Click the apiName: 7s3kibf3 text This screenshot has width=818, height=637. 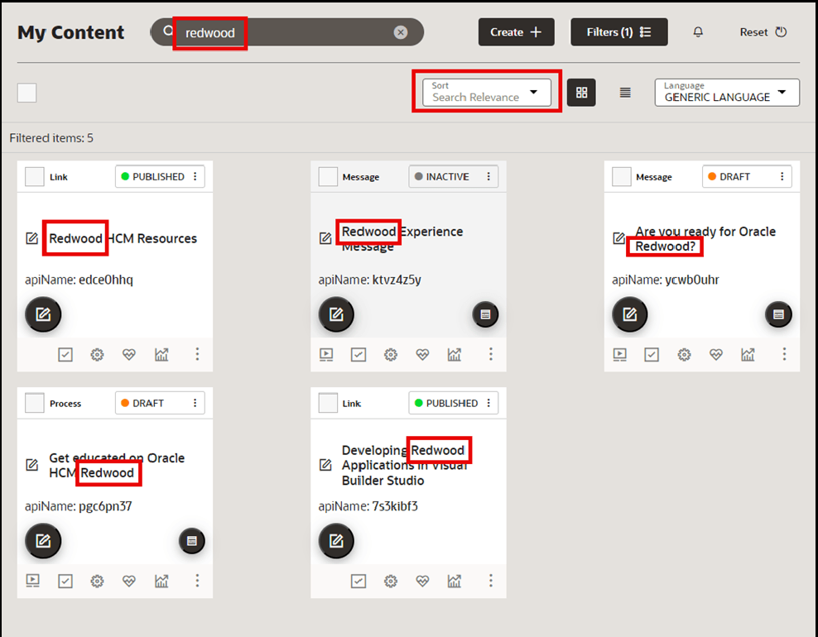[368, 506]
